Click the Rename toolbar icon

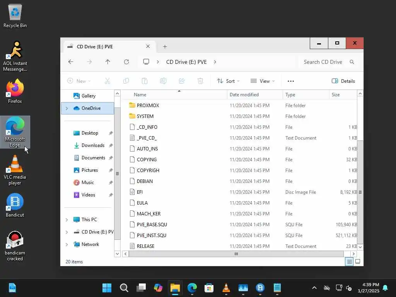(x=163, y=81)
